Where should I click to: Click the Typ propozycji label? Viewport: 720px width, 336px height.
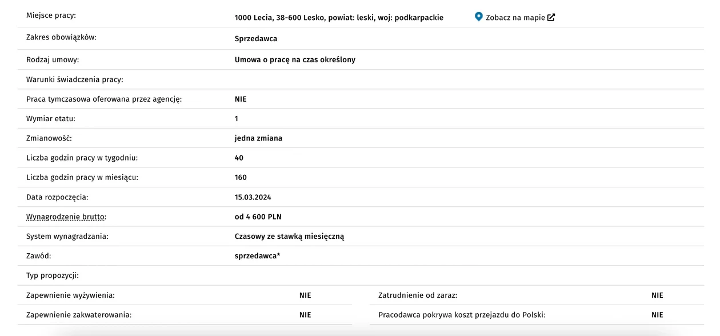53,275
